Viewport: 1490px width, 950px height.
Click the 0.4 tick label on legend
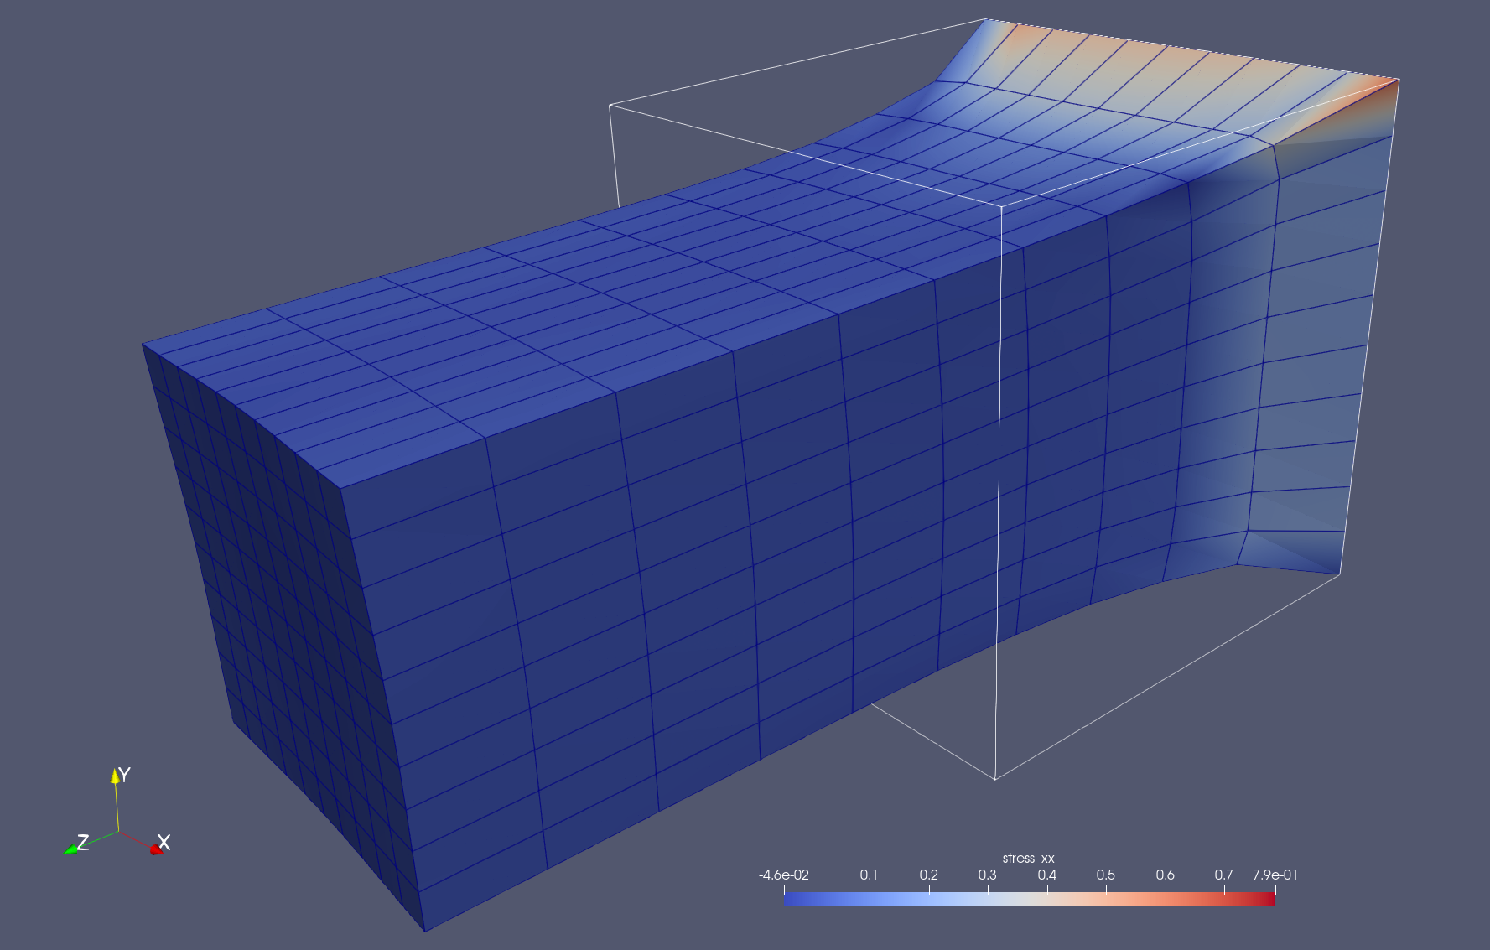pos(1046,875)
